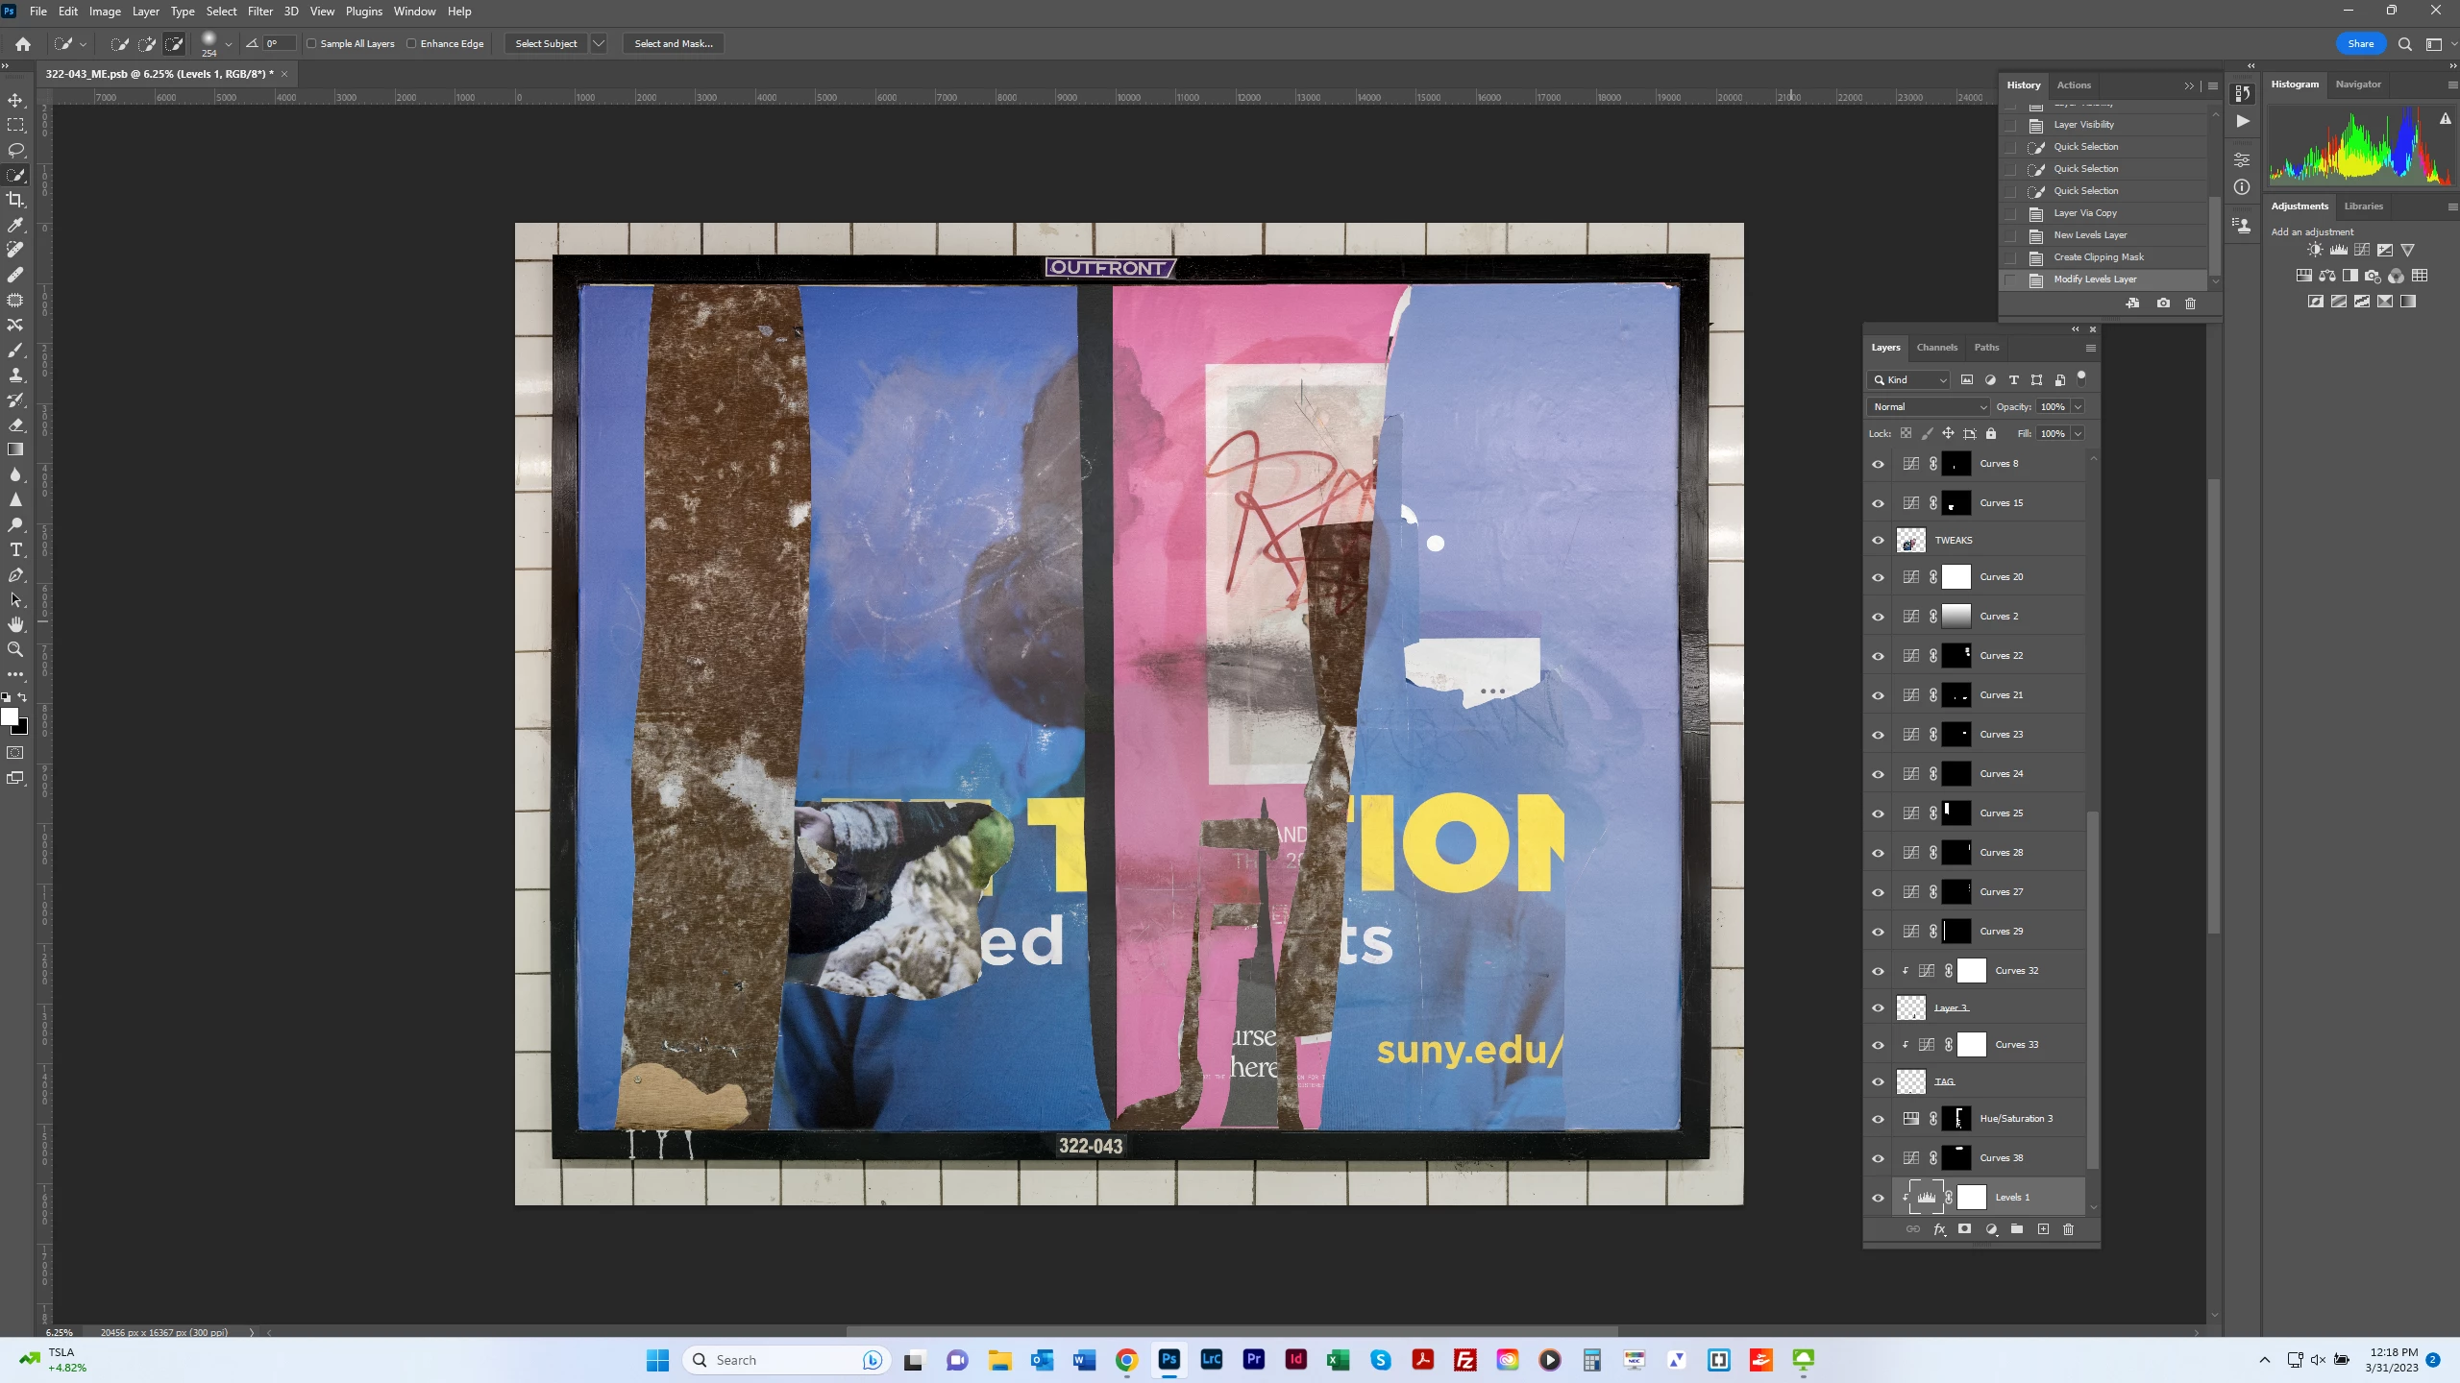
Task: Add a layer mask
Action: point(1965,1229)
